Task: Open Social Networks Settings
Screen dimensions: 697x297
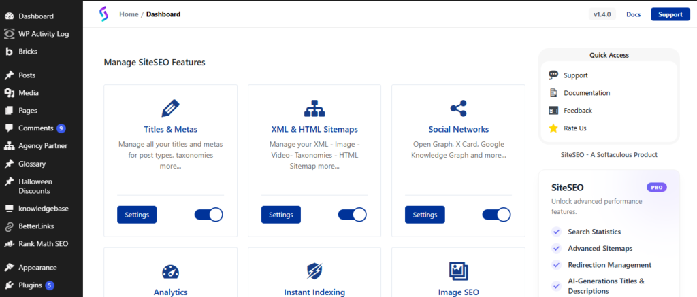Action: tap(425, 215)
